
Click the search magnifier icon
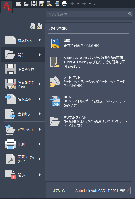(x=130, y=14)
